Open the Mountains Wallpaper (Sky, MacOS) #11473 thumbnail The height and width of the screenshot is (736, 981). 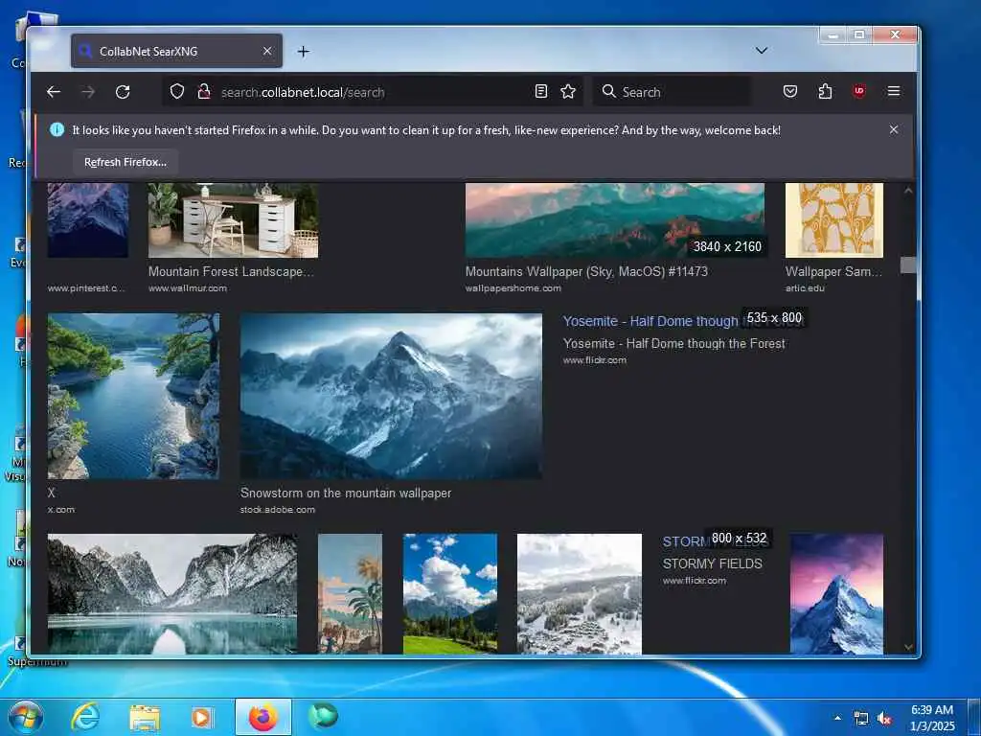pyautogui.click(x=615, y=220)
